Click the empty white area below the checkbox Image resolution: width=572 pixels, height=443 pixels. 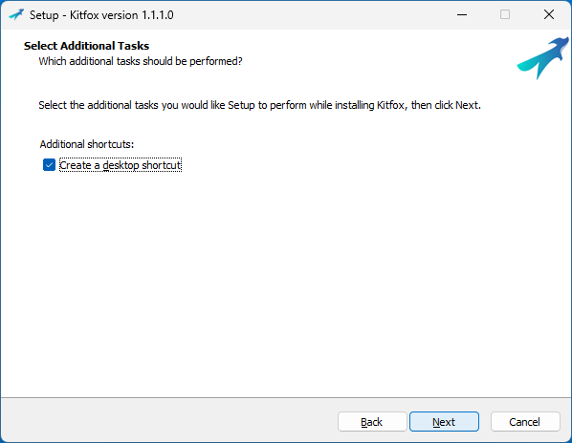click(284, 284)
